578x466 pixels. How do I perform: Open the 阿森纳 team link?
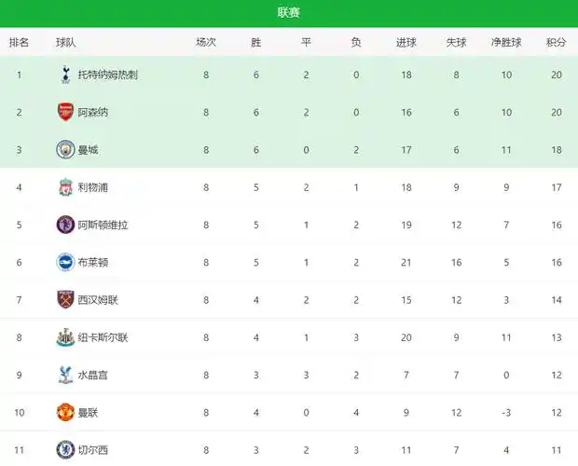93,112
